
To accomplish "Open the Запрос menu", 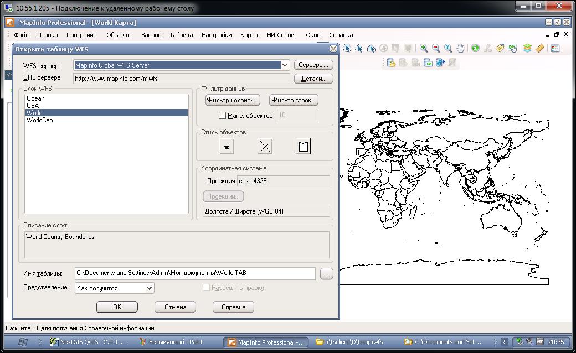I will (x=151, y=35).
